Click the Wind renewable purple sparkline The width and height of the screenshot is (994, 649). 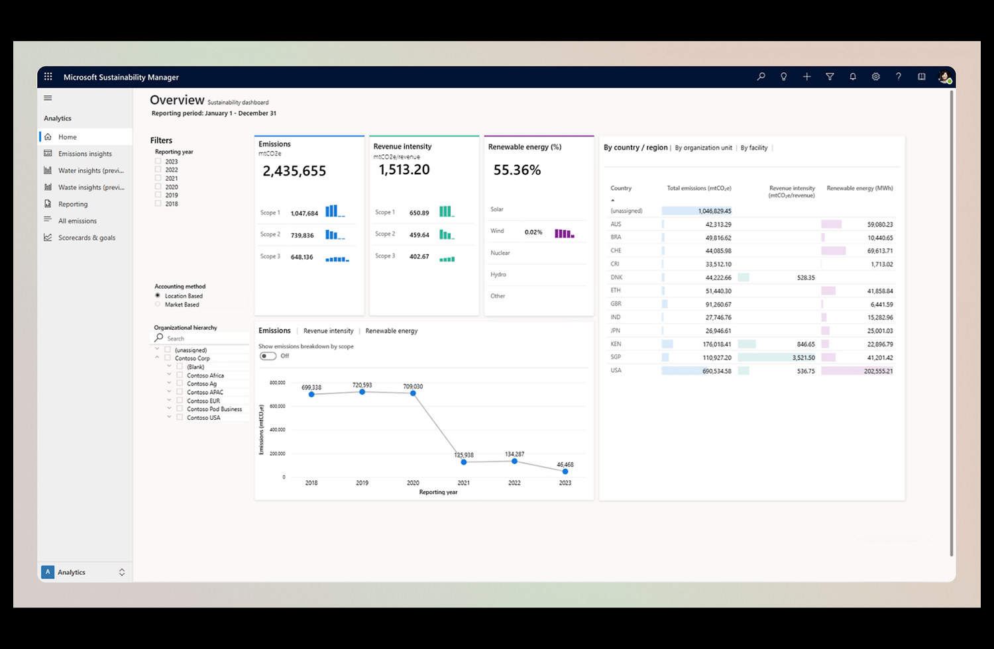coord(564,233)
